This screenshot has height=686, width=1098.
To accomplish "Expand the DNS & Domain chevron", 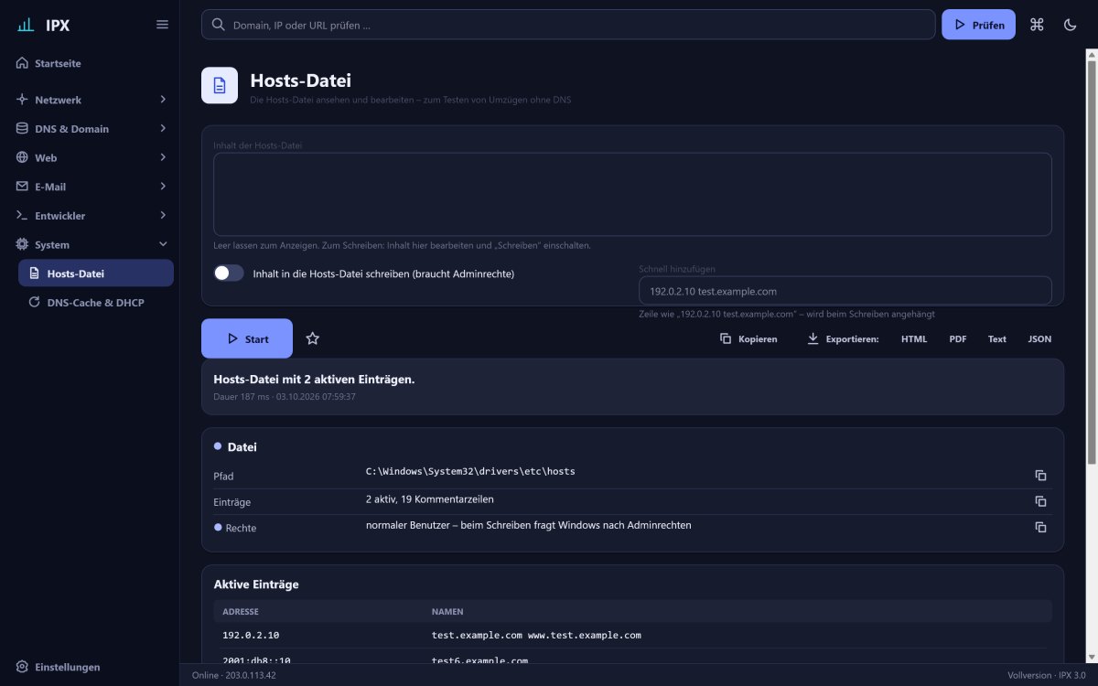I will tap(163, 129).
